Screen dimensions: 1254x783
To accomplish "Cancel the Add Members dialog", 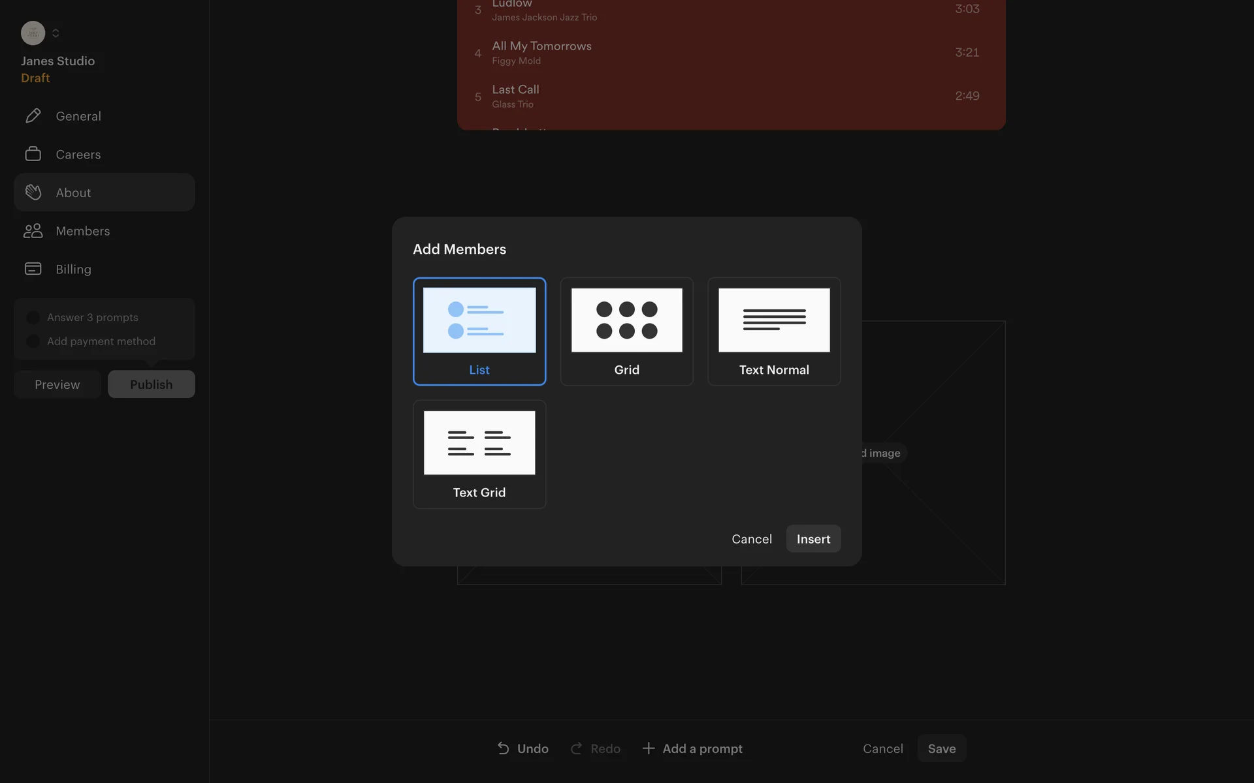I will coord(751,539).
